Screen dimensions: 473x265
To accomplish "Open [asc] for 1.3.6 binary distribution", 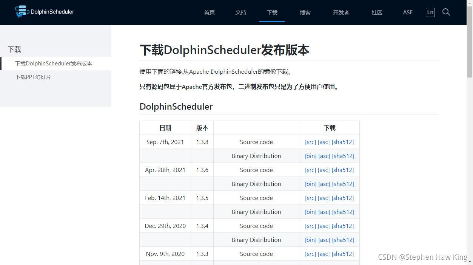I will click(x=324, y=184).
